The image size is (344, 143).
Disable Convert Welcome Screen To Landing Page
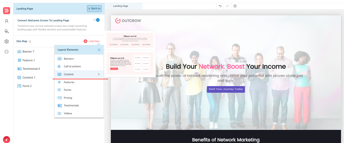click(96, 20)
